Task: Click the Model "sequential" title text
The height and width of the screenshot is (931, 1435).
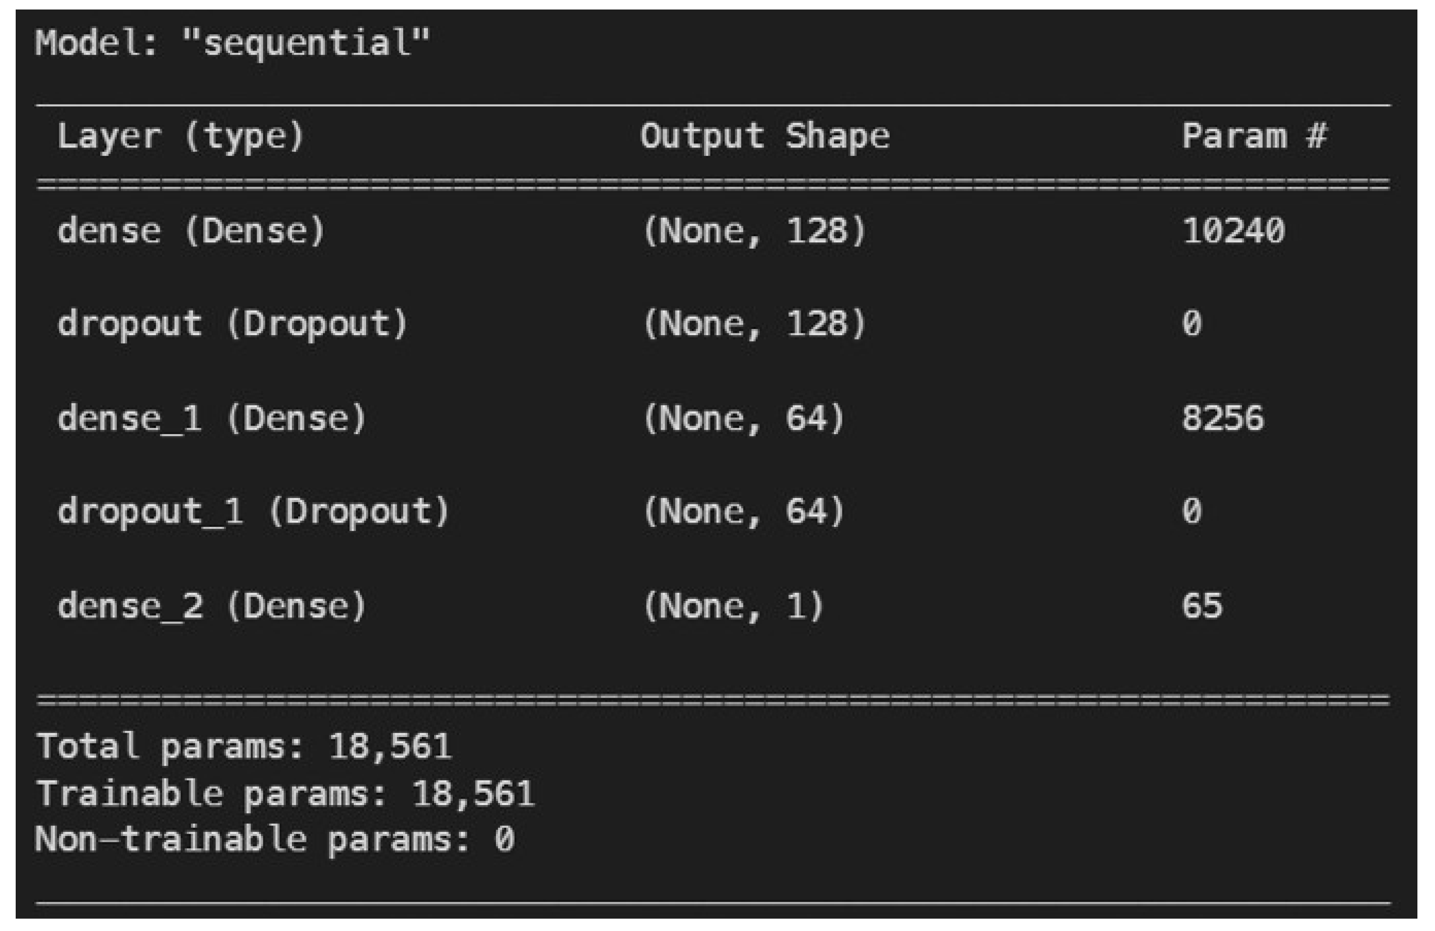Action: 232,43
